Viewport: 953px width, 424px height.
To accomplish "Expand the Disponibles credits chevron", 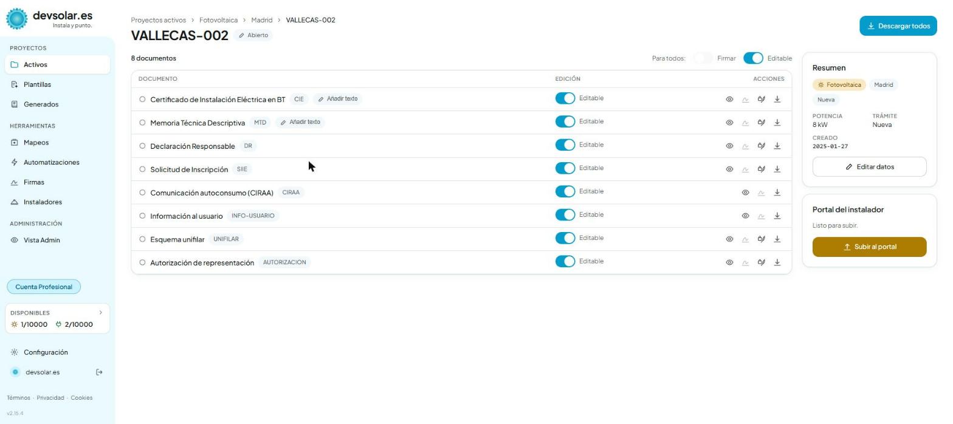I will 101,312.
